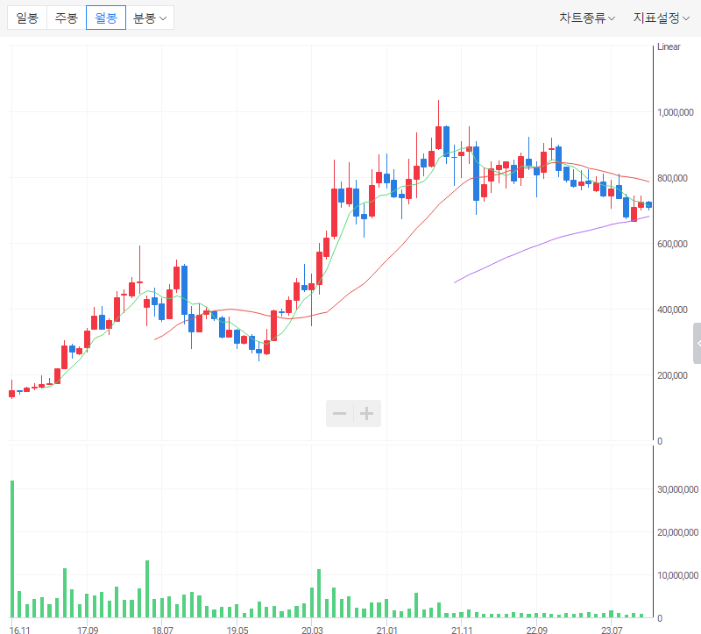
Task: Click the Linear scale label
Action: [x=669, y=46]
